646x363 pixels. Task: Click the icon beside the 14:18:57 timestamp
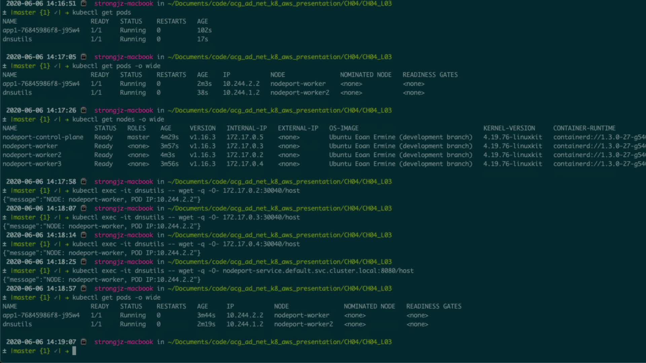pyautogui.click(x=84, y=288)
